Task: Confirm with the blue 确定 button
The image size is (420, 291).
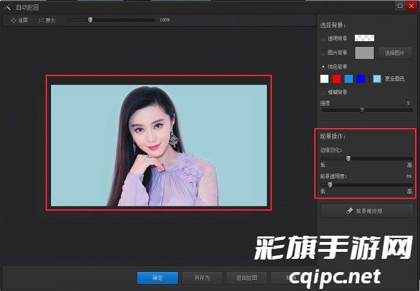Action: [157, 278]
